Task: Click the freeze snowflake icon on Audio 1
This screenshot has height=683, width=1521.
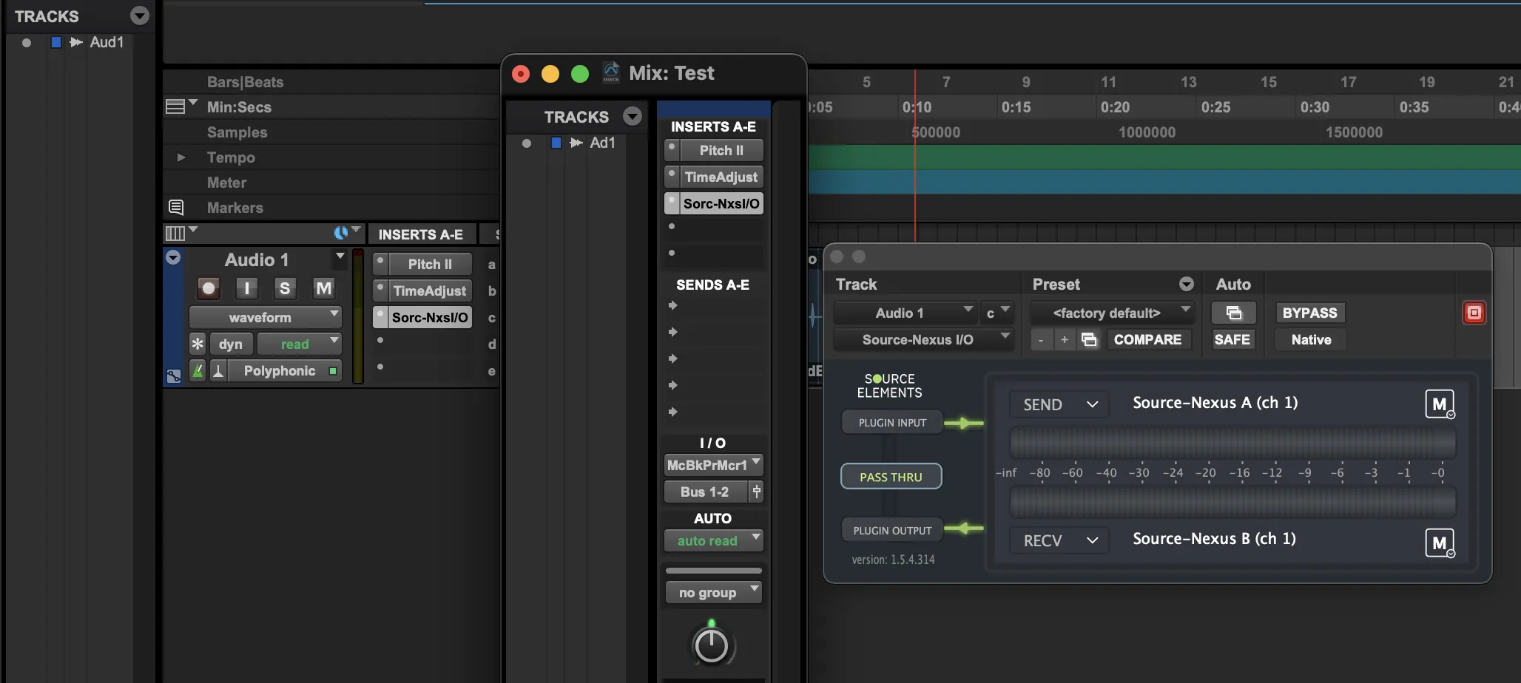Action: (x=198, y=344)
